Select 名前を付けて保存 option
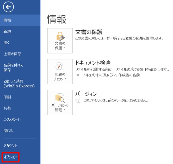Image resolution: width=173 pixels, height=164 pixels. tap(20, 67)
